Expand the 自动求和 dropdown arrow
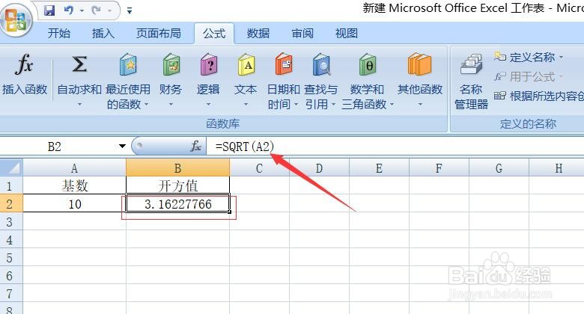This screenshot has height=314, width=584. (x=79, y=105)
